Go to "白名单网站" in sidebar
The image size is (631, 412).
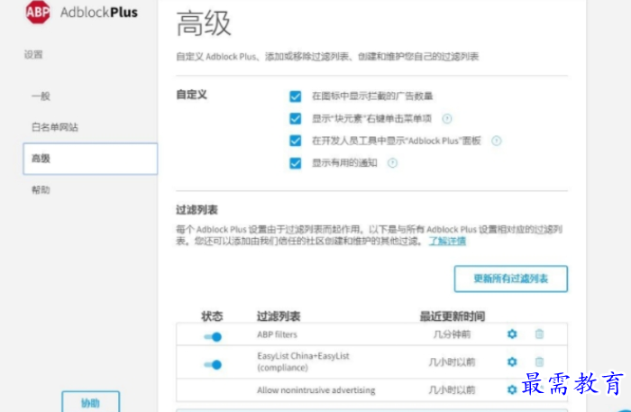(x=54, y=127)
